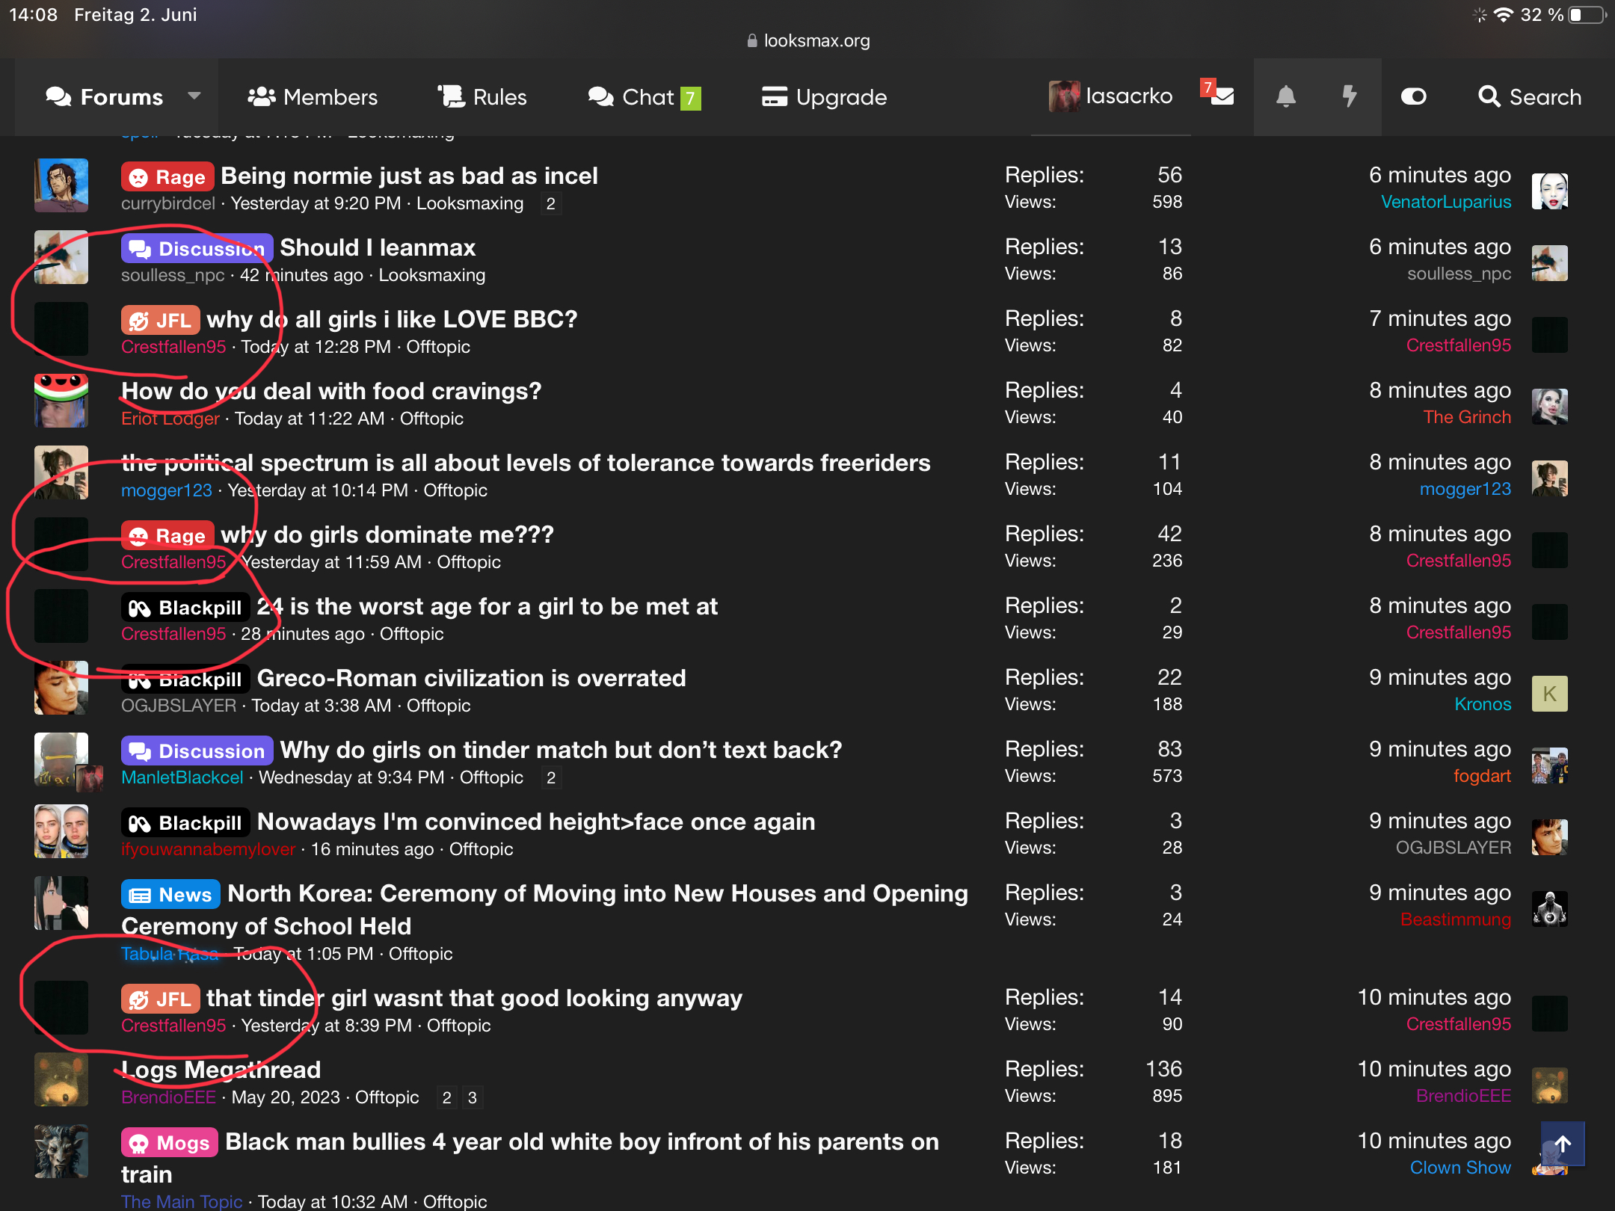Open the 'Logs Megathread' thread
Screen dimensions: 1615x1211
(221, 1070)
